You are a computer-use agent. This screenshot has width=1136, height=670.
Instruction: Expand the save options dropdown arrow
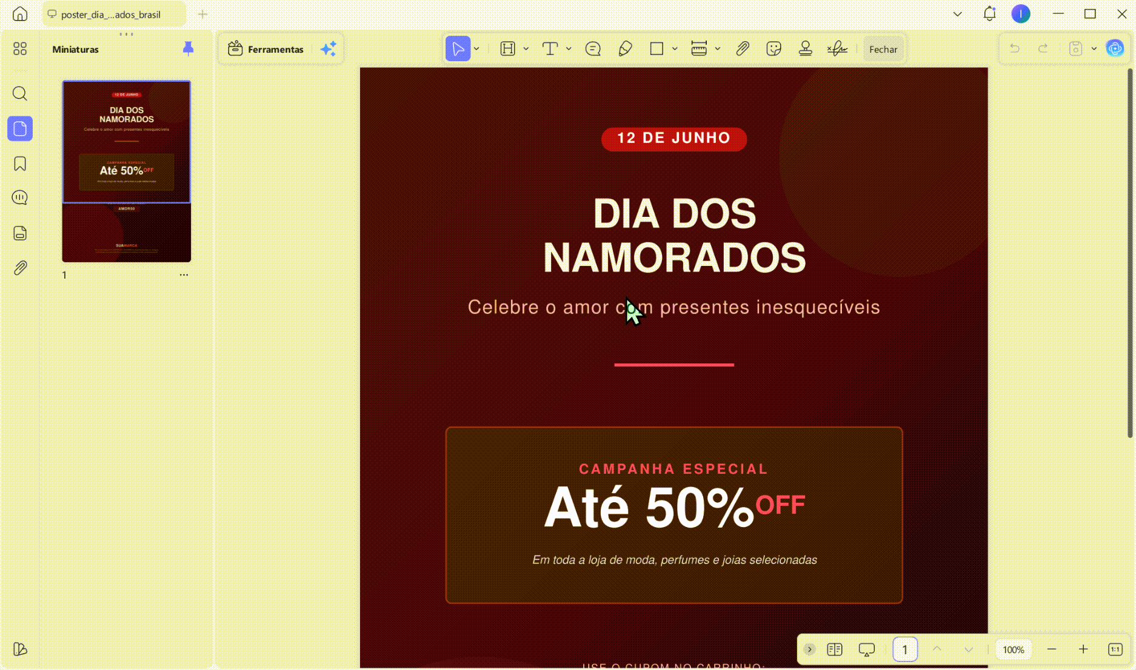click(1094, 48)
